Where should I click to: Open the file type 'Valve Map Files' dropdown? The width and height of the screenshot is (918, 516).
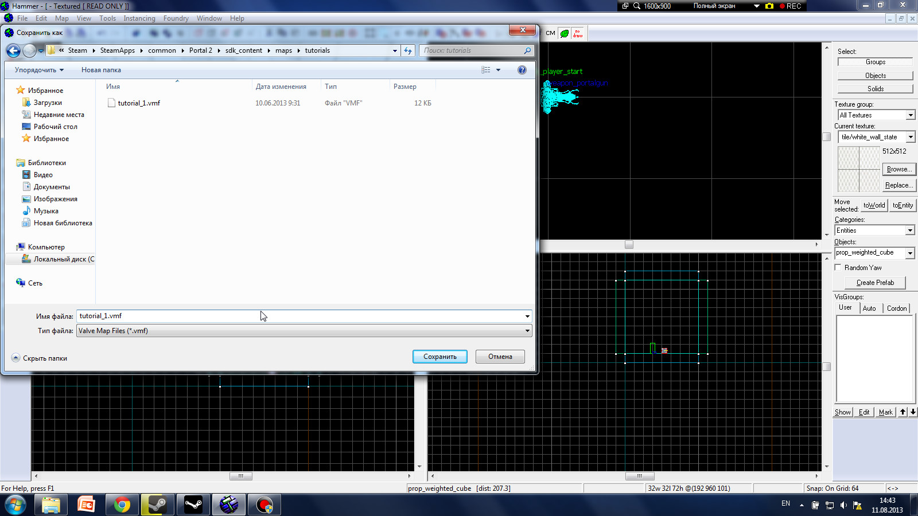tap(527, 331)
